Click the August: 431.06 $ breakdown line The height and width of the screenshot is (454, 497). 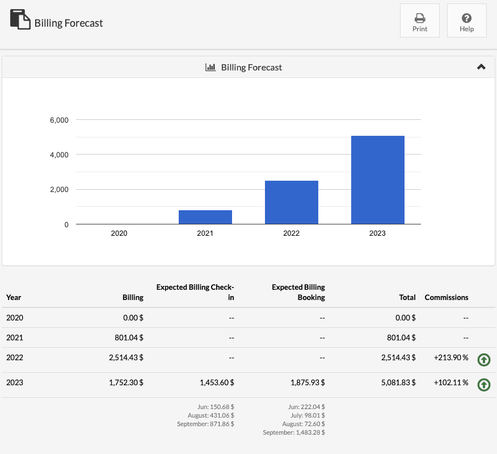211,415
